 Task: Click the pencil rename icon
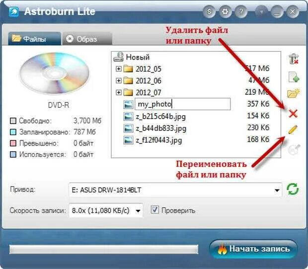click(293, 130)
